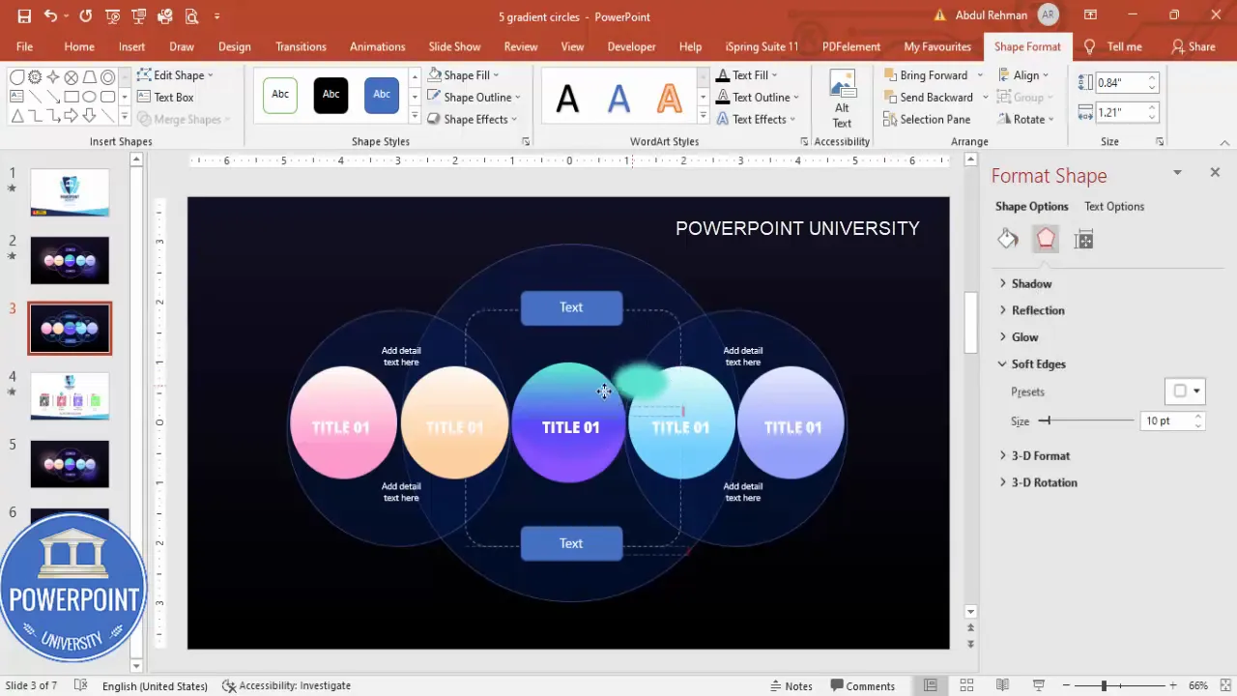Switch to Slide Sorter view
Image resolution: width=1237 pixels, height=696 pixels.
point(966,685)
